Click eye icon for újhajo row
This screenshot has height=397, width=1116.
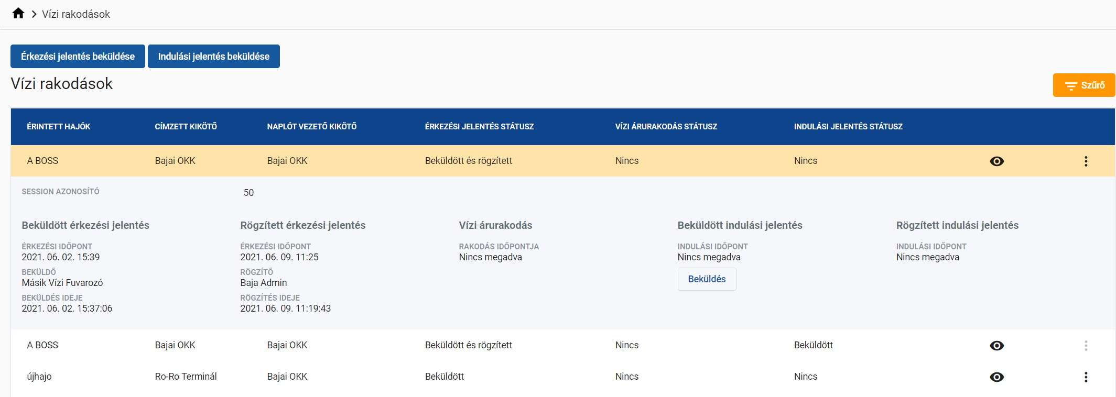tap(996, 377)
